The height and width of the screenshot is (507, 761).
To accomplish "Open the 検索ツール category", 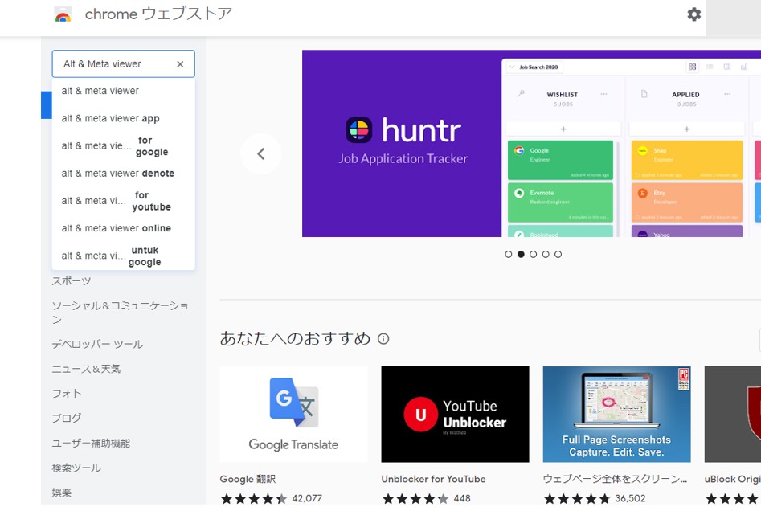I will click(76, 468).
